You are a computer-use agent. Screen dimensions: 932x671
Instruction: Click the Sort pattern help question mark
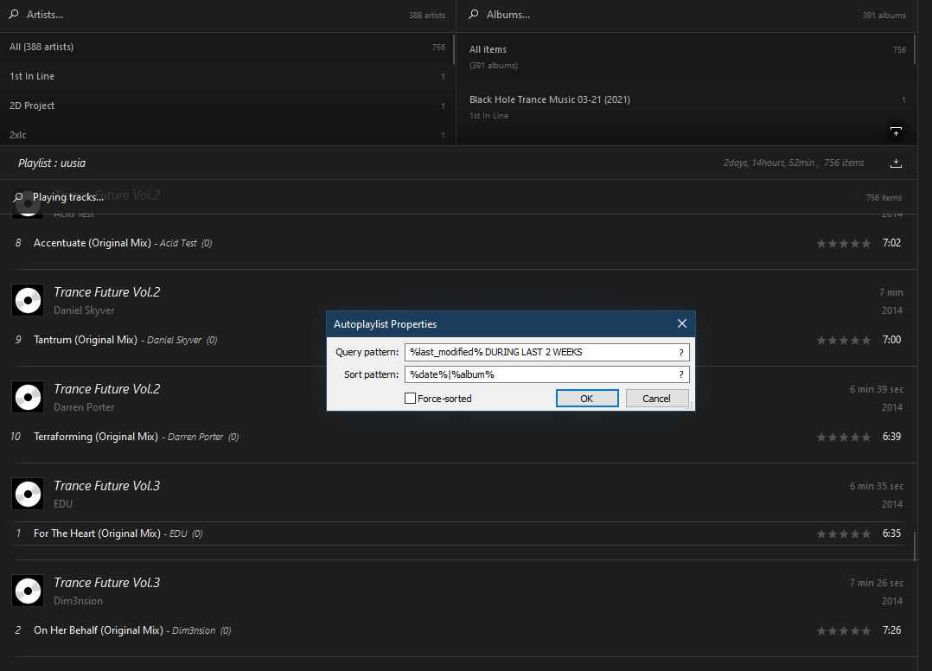[x=681, y=374]
